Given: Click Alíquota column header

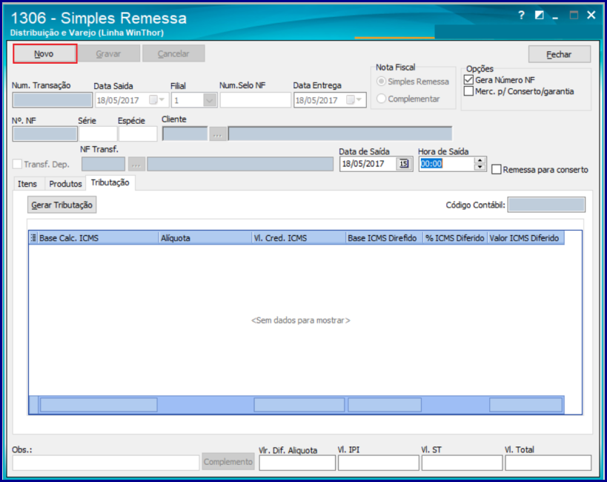Looking at the screenshot, I should coord(205,238).
